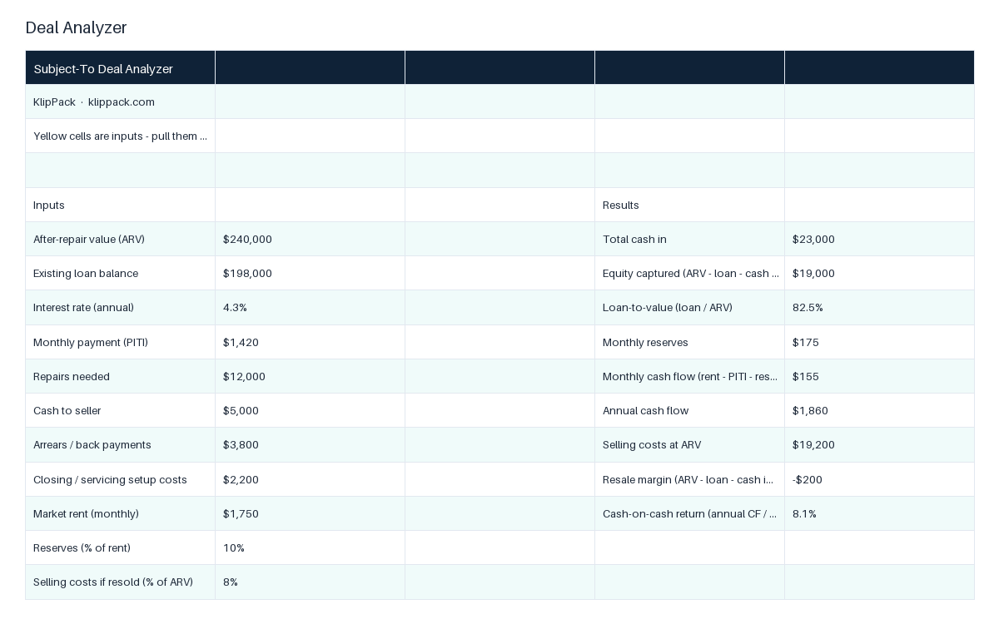
Task: Select the Equity captured label cell
Action: coord(689,273)
